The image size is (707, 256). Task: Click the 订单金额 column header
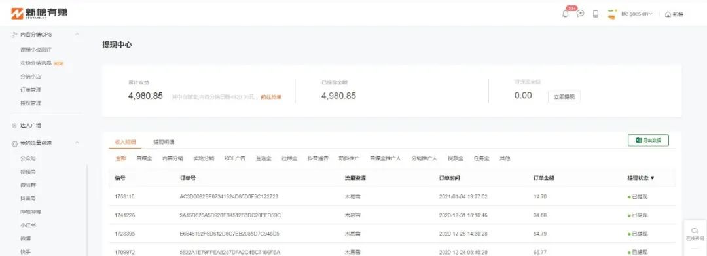(x=543, y=178)
